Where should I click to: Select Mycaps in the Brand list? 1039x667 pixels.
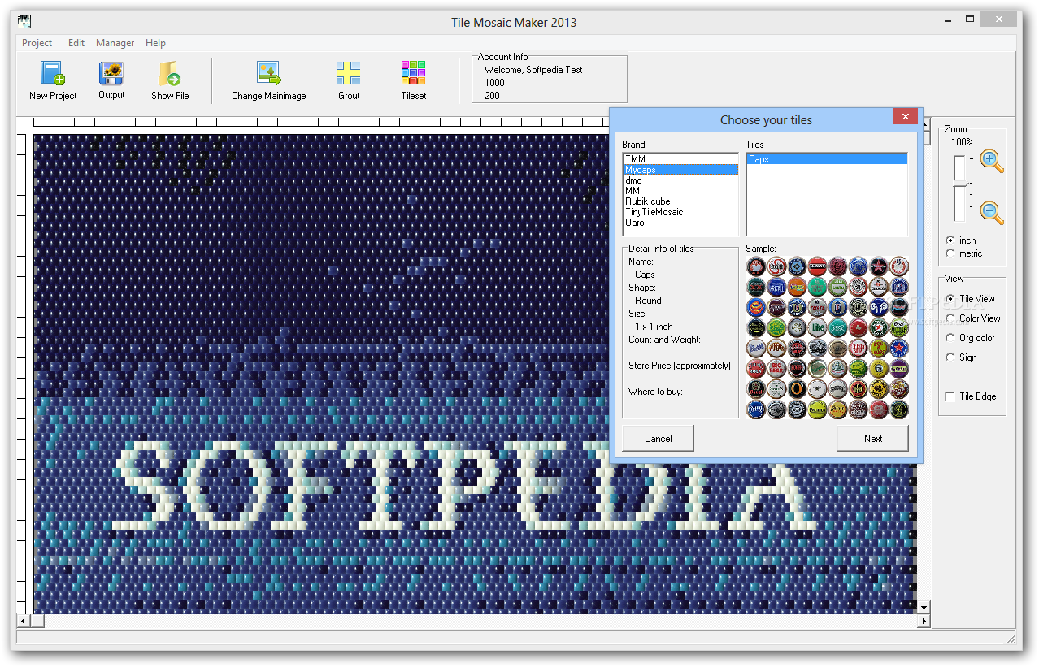coord(680,170)
